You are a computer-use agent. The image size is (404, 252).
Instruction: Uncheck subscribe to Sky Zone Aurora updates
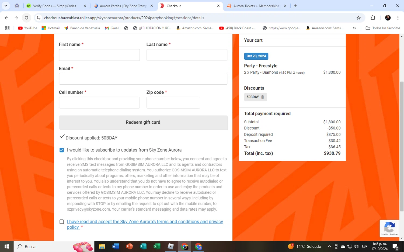click(x=62, y=150)
